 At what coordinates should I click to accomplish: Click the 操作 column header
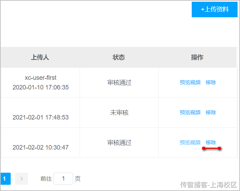point(197,57)
